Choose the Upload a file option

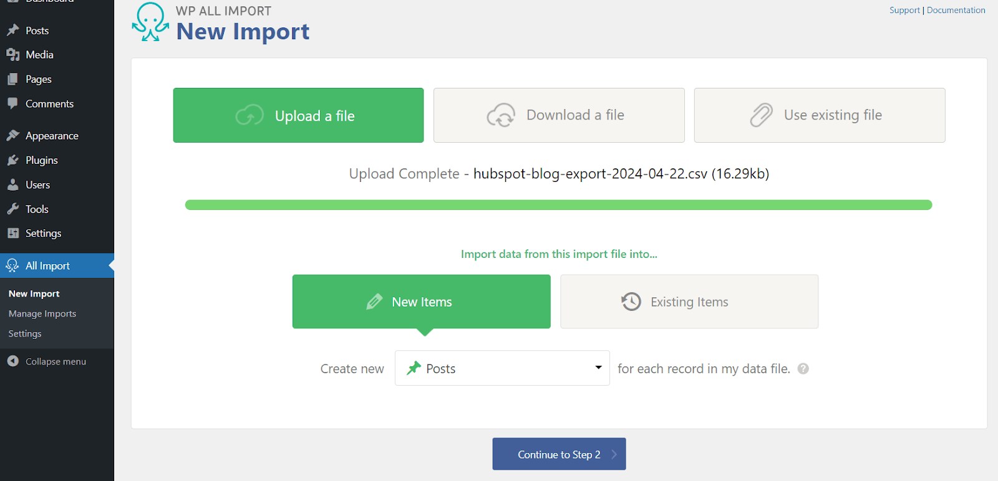point(298,115)
